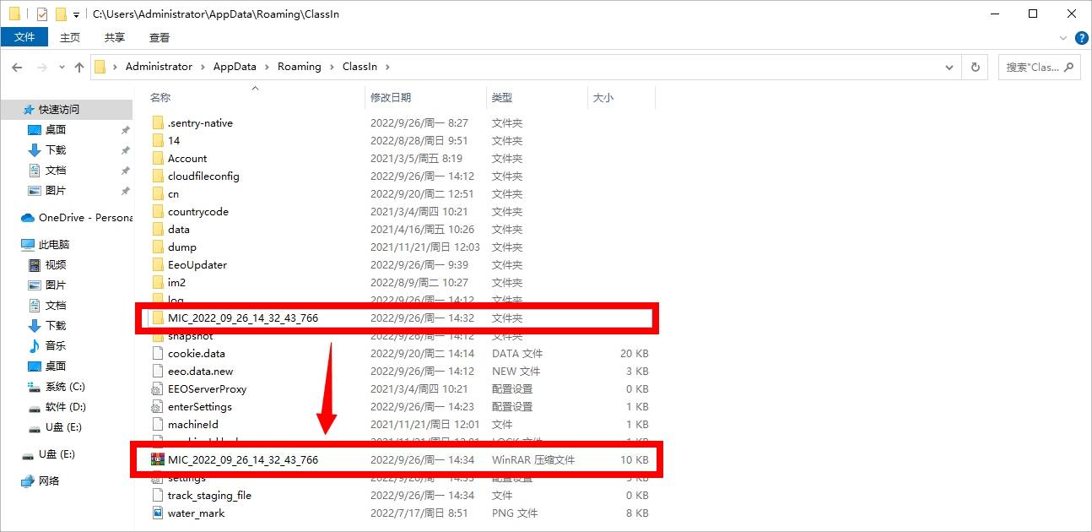
Task: Click the 2021/3/5 date of Account folder
Action: (x=416, y=158)
